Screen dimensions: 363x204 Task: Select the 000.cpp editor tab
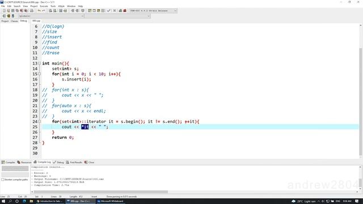tap(36, 21)
